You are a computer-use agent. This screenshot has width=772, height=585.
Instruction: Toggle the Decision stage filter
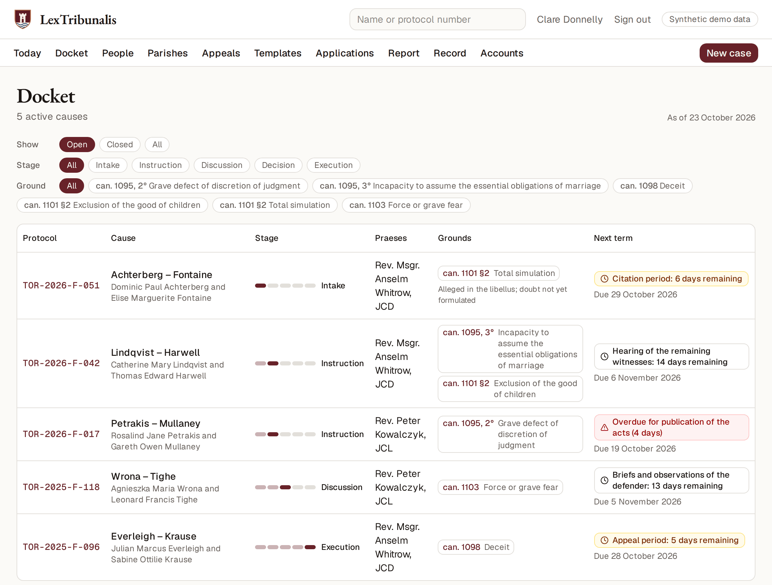pyautogui.click(x=278, y=165)
